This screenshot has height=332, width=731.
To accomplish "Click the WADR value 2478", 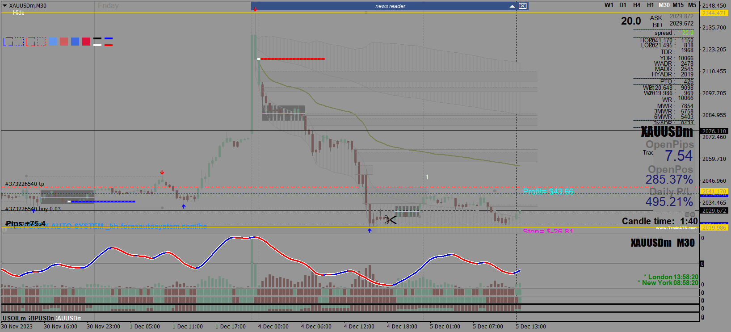I will point(687,63).
